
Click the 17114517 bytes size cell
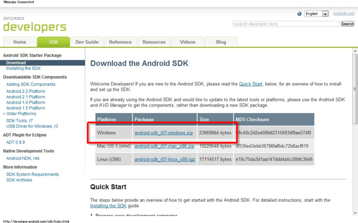215,159
